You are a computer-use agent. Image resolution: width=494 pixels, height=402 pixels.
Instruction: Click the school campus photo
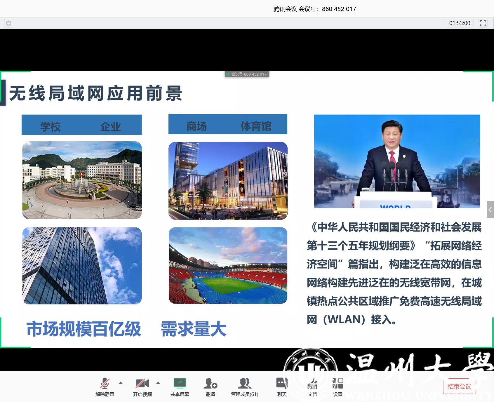tap(82, 180)
